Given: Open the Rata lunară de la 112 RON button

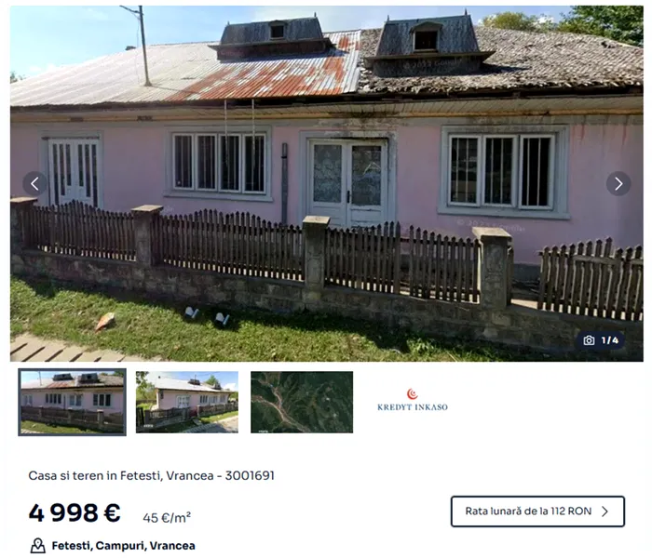Looking at the screenshot, I should [537, 511].
